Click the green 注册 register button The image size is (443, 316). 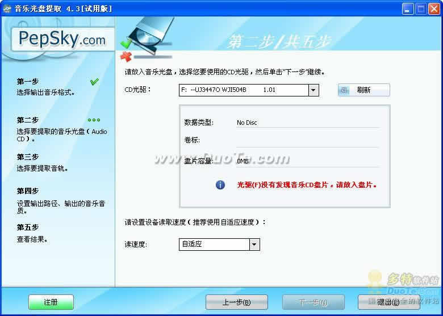pyautogui.click(x=51, y=302)
